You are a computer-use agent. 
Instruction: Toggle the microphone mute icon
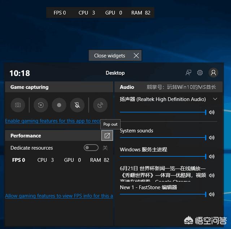pyautogui.click(x=77, y=105)
